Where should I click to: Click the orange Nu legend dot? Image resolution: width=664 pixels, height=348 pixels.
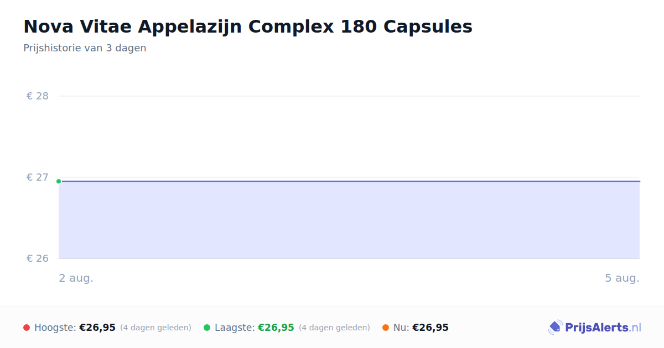pos(386,328)
